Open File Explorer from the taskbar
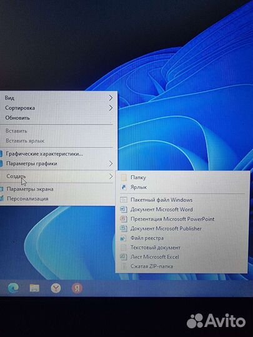This screenshot has width=253, height=337. (x=34, y=288)
